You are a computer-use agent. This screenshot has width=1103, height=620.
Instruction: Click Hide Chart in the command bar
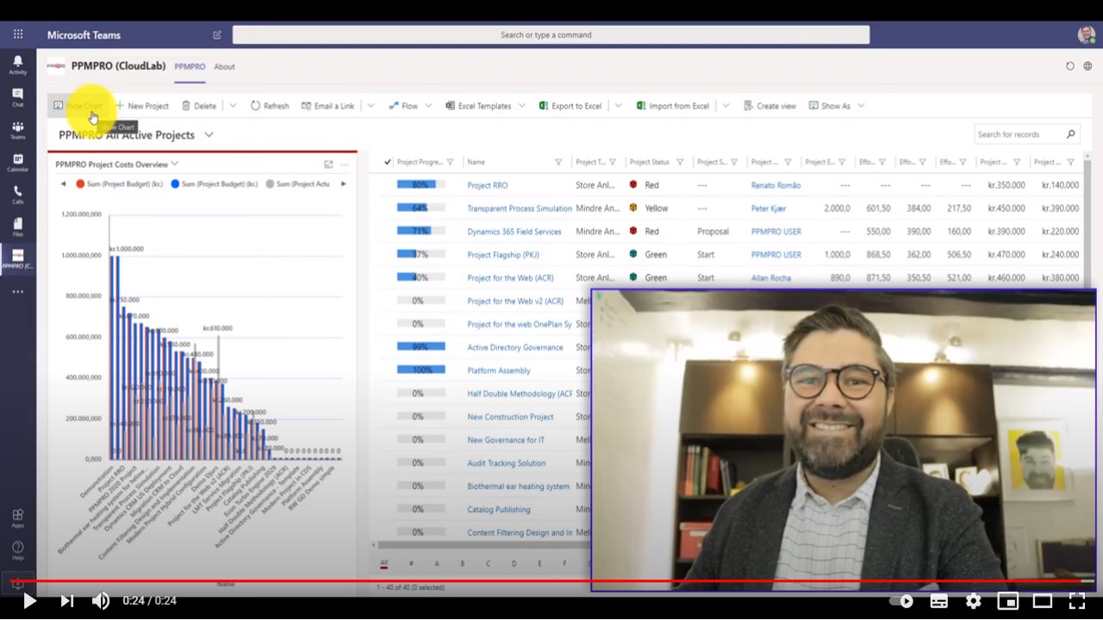click(78, 106)
